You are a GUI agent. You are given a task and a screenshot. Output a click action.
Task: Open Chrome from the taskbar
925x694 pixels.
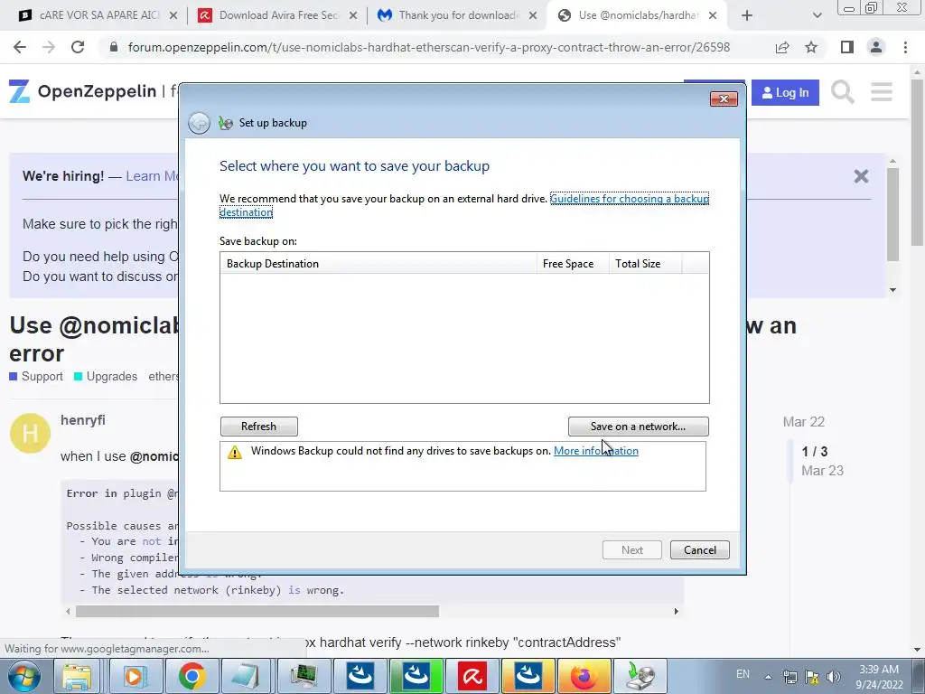[192, 676]
